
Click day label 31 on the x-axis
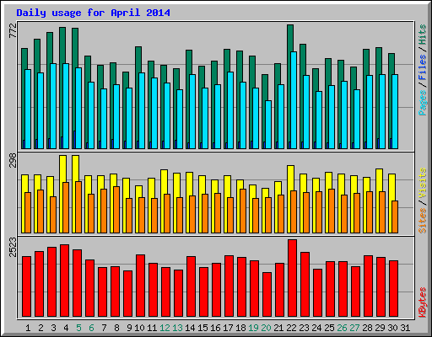point(405,328)
